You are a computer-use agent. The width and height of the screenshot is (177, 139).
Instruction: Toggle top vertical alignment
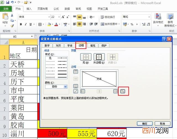pyautogui.click(x=74, y=17)
